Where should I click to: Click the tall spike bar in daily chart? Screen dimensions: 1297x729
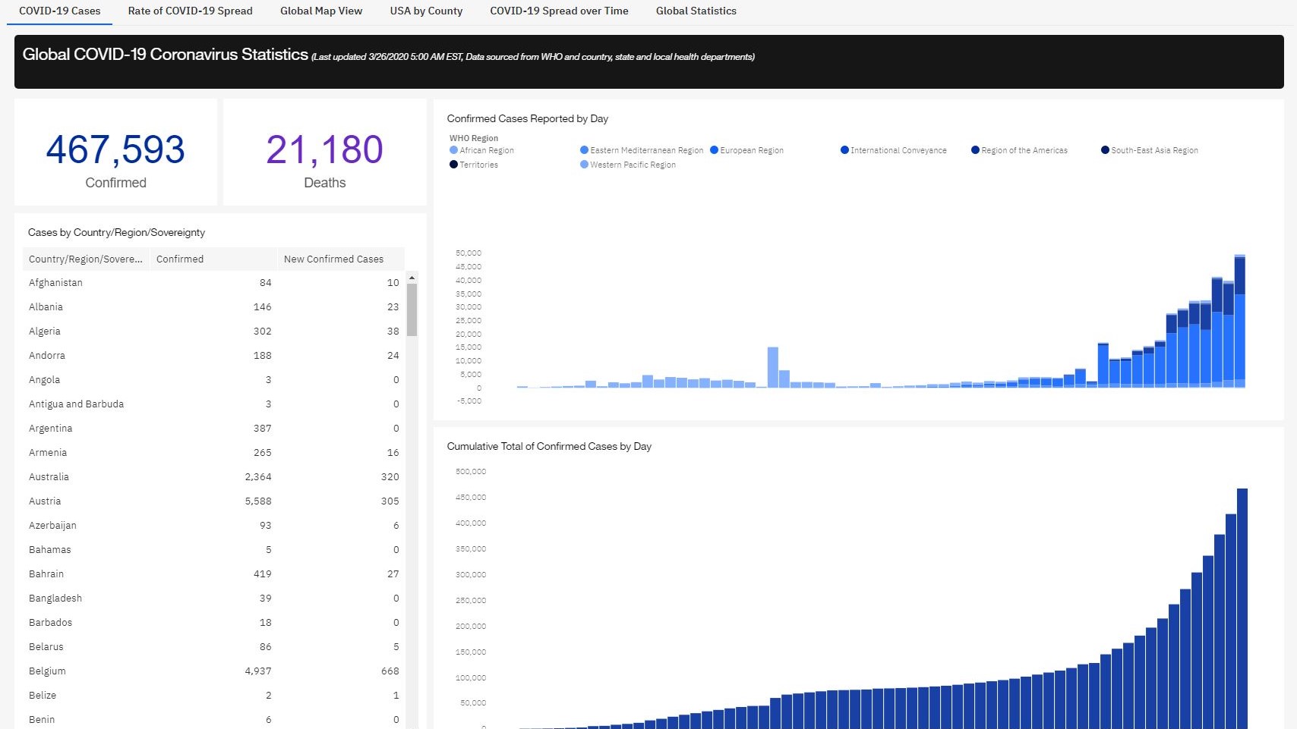[x=772, y=367]
